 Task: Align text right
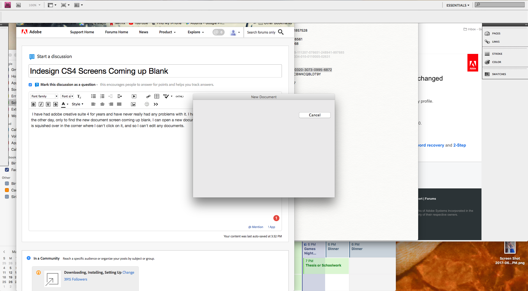coord(111,104)
